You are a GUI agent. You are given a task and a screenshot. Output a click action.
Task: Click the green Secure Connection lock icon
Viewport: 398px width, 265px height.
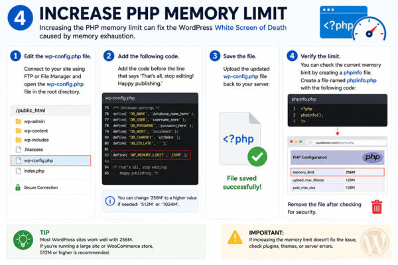[x=18, y=187]
